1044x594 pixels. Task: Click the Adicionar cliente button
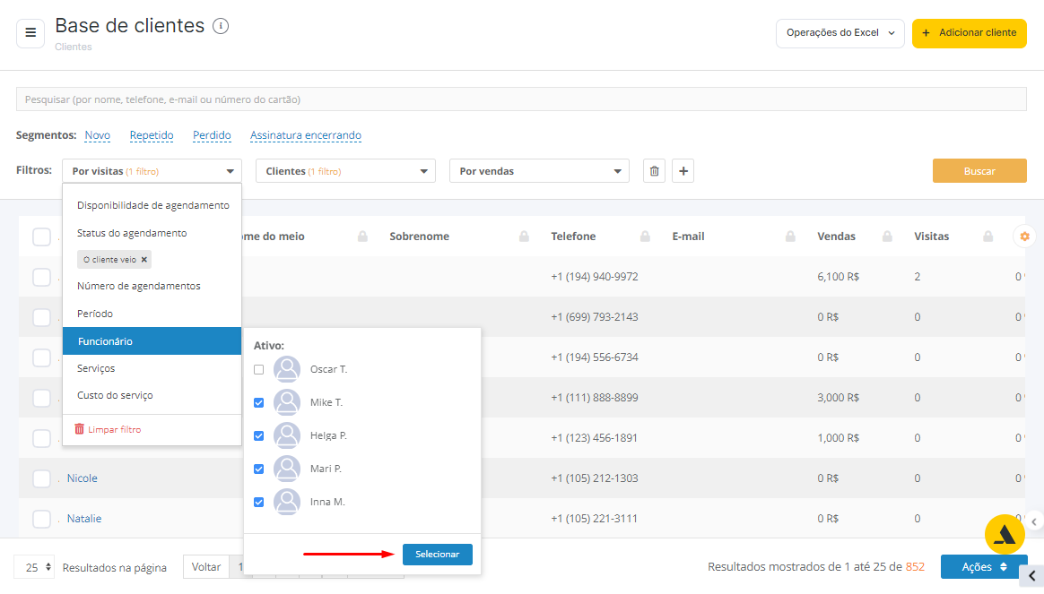click(x=970, y=33)
